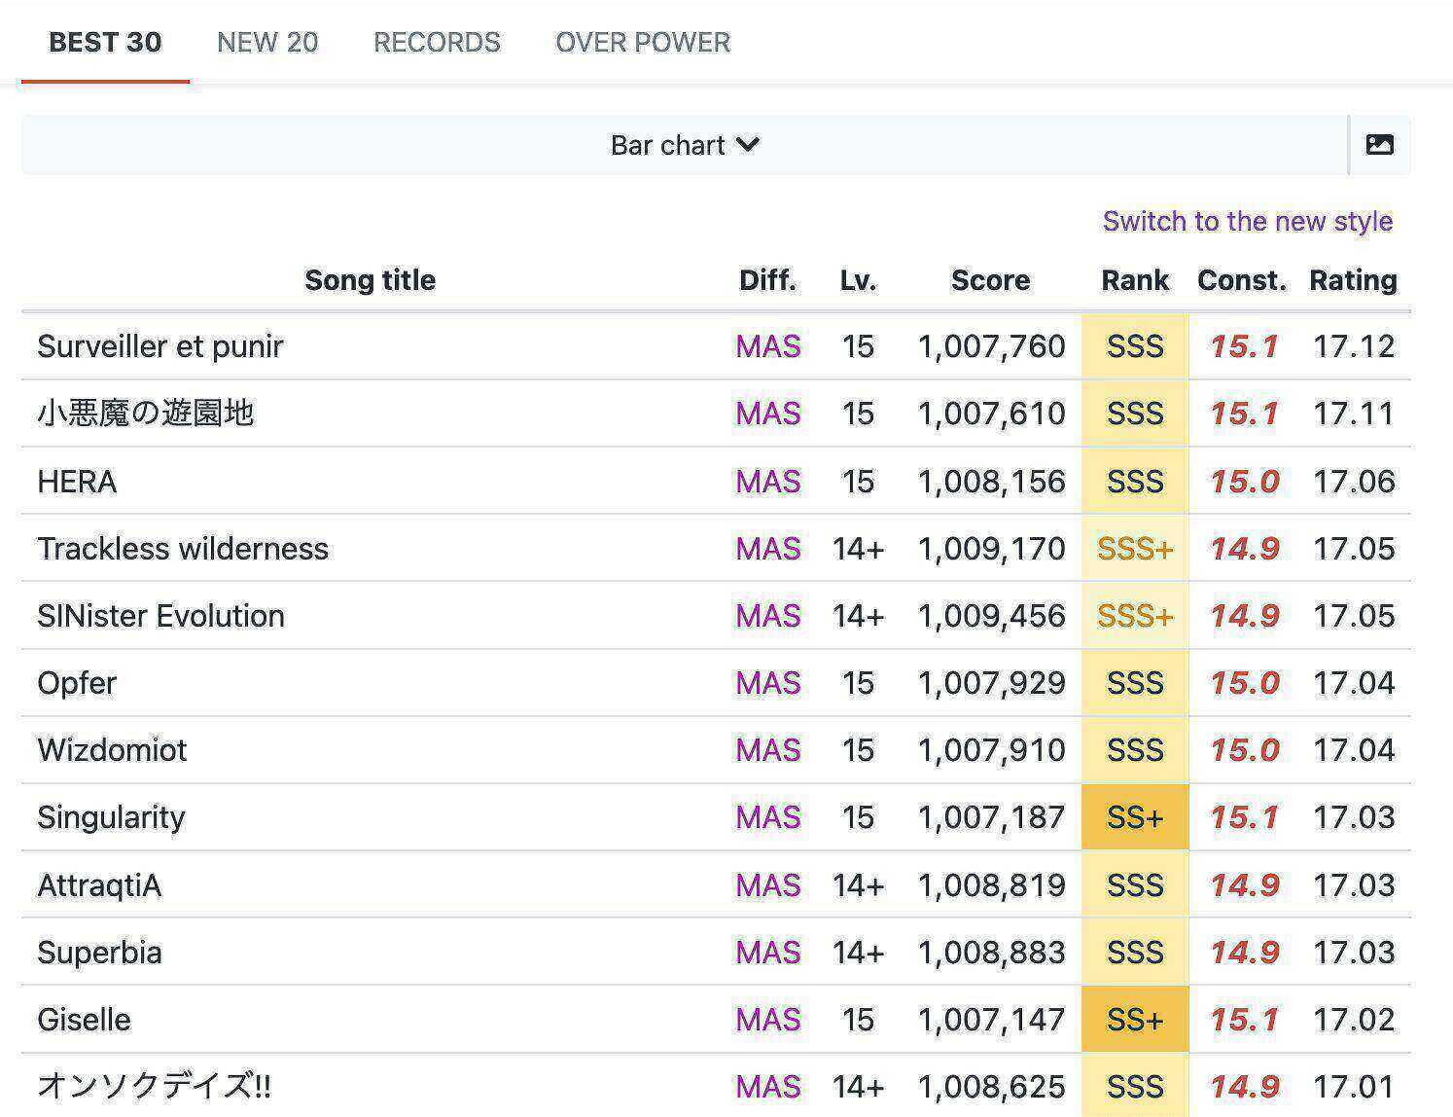The image size is (1453, 1117).
Task: Select the song Surveiller et punir
Action: coord(160,346)
